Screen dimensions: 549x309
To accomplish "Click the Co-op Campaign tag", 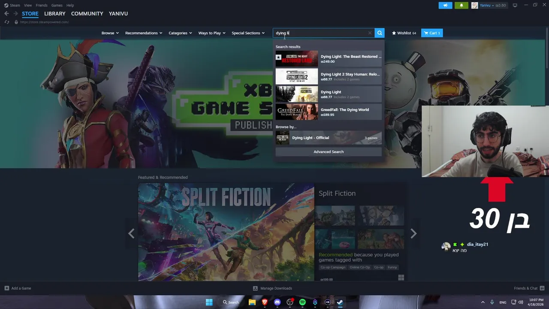I will tap(333, 267).
